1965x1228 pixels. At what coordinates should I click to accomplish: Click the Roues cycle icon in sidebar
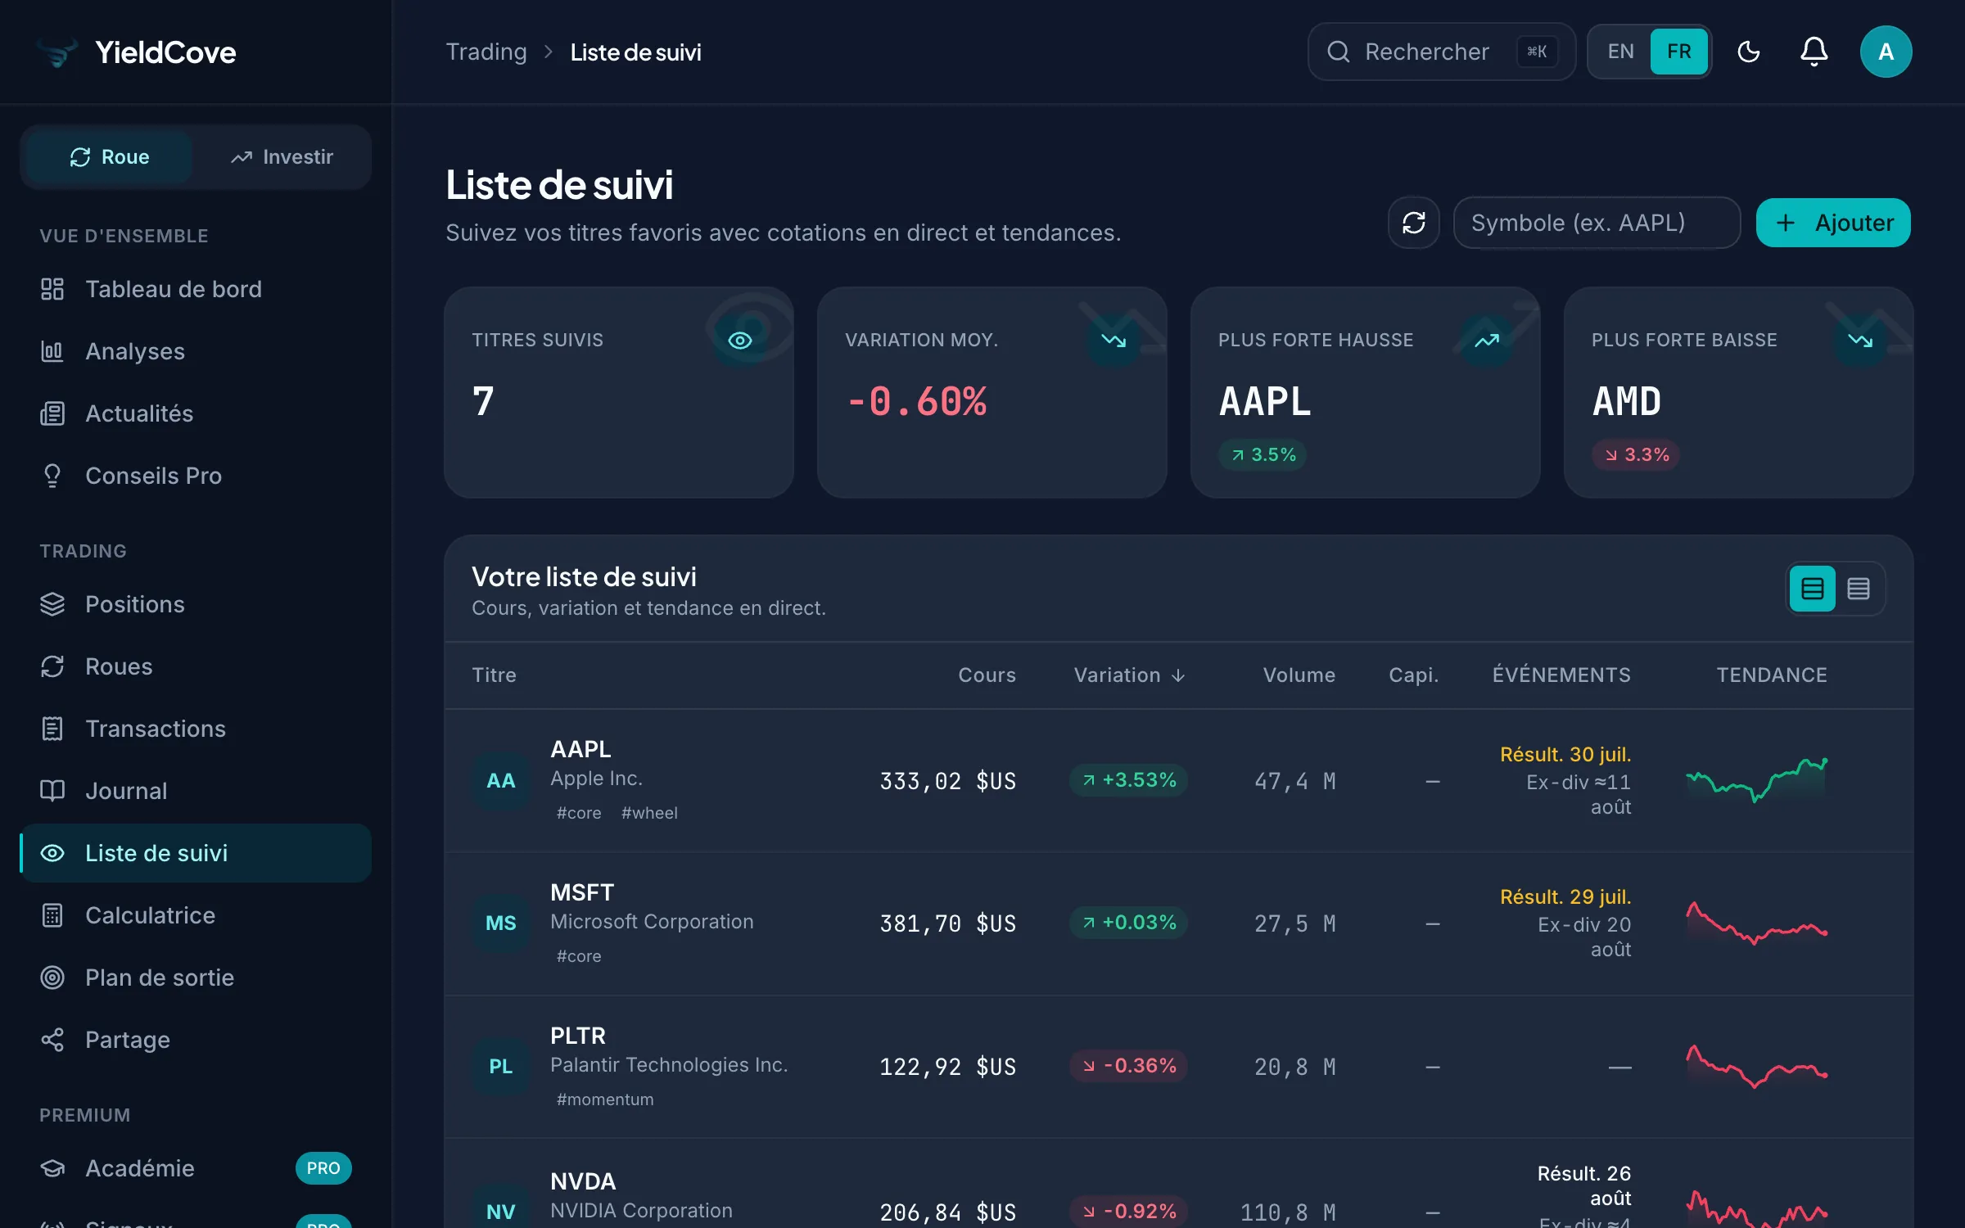(x=52, y=666)
